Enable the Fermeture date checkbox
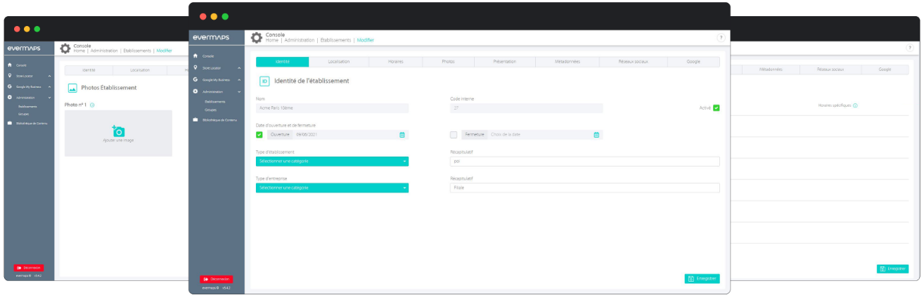 coord(454,135)
